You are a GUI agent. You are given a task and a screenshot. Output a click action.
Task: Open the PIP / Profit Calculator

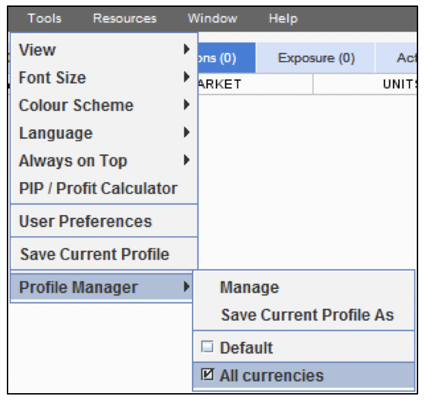pos(98,188)
